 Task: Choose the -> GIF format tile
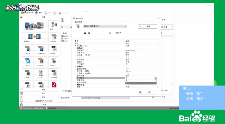53,50
